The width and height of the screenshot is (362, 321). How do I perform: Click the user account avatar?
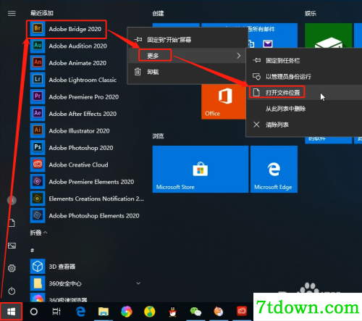12,200
